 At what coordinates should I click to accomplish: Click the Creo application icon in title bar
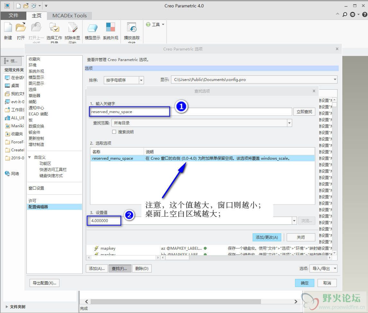click(x=7, y=6)
